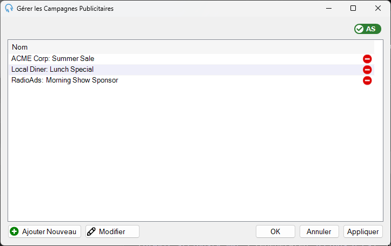Remove the ACME Corp: Summer Sale campaign
This screenshot has height=246, width=391.
(367, 59)
